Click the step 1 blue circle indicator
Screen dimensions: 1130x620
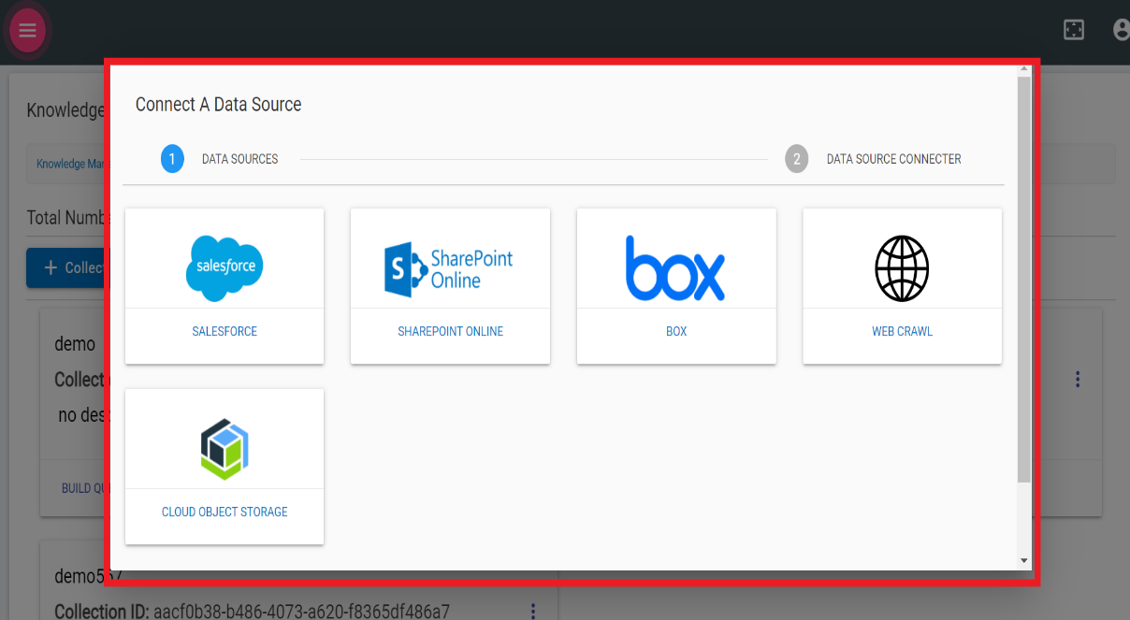pyautogui.click(x=172, y=159)
